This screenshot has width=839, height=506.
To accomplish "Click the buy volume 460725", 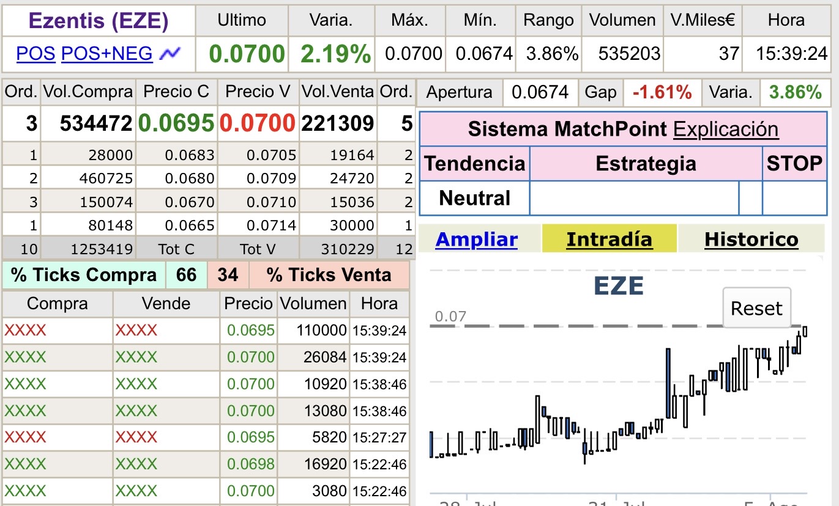I will [x=106, y=179].
